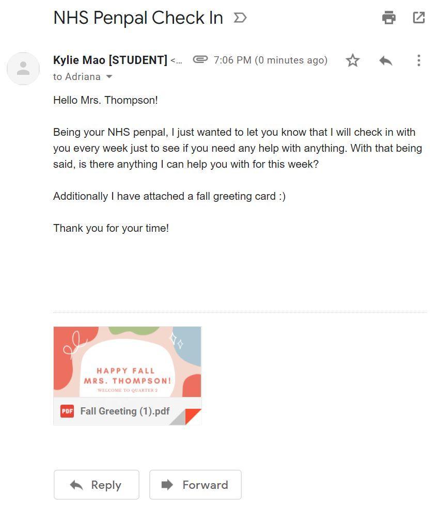Screen dimensions: 438x526
Task: Click the NHS Penpal Check In subject
Action: coord(138,18)
